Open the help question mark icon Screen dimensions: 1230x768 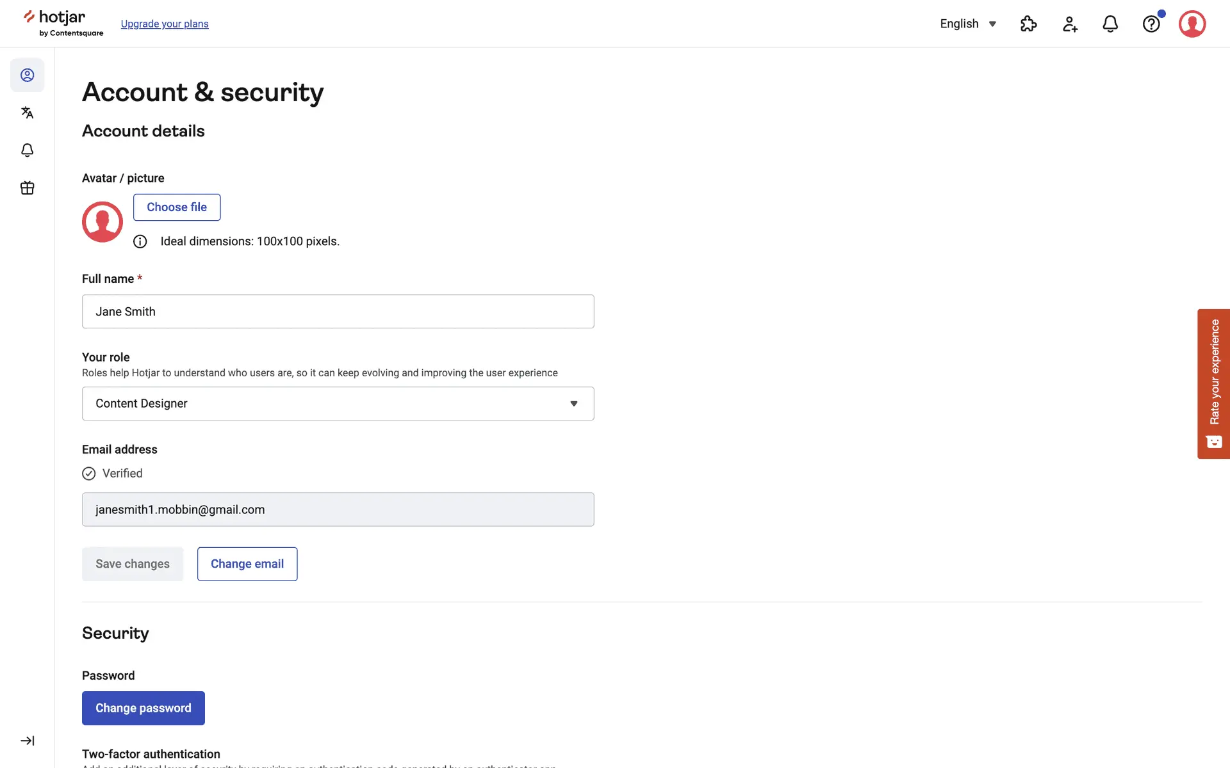[x=1151, y=24]
